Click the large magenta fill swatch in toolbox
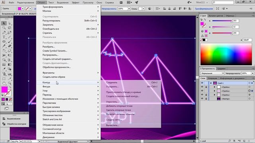Image resolution: width=255 pixels, height=143 pixels. coord(4,89)
